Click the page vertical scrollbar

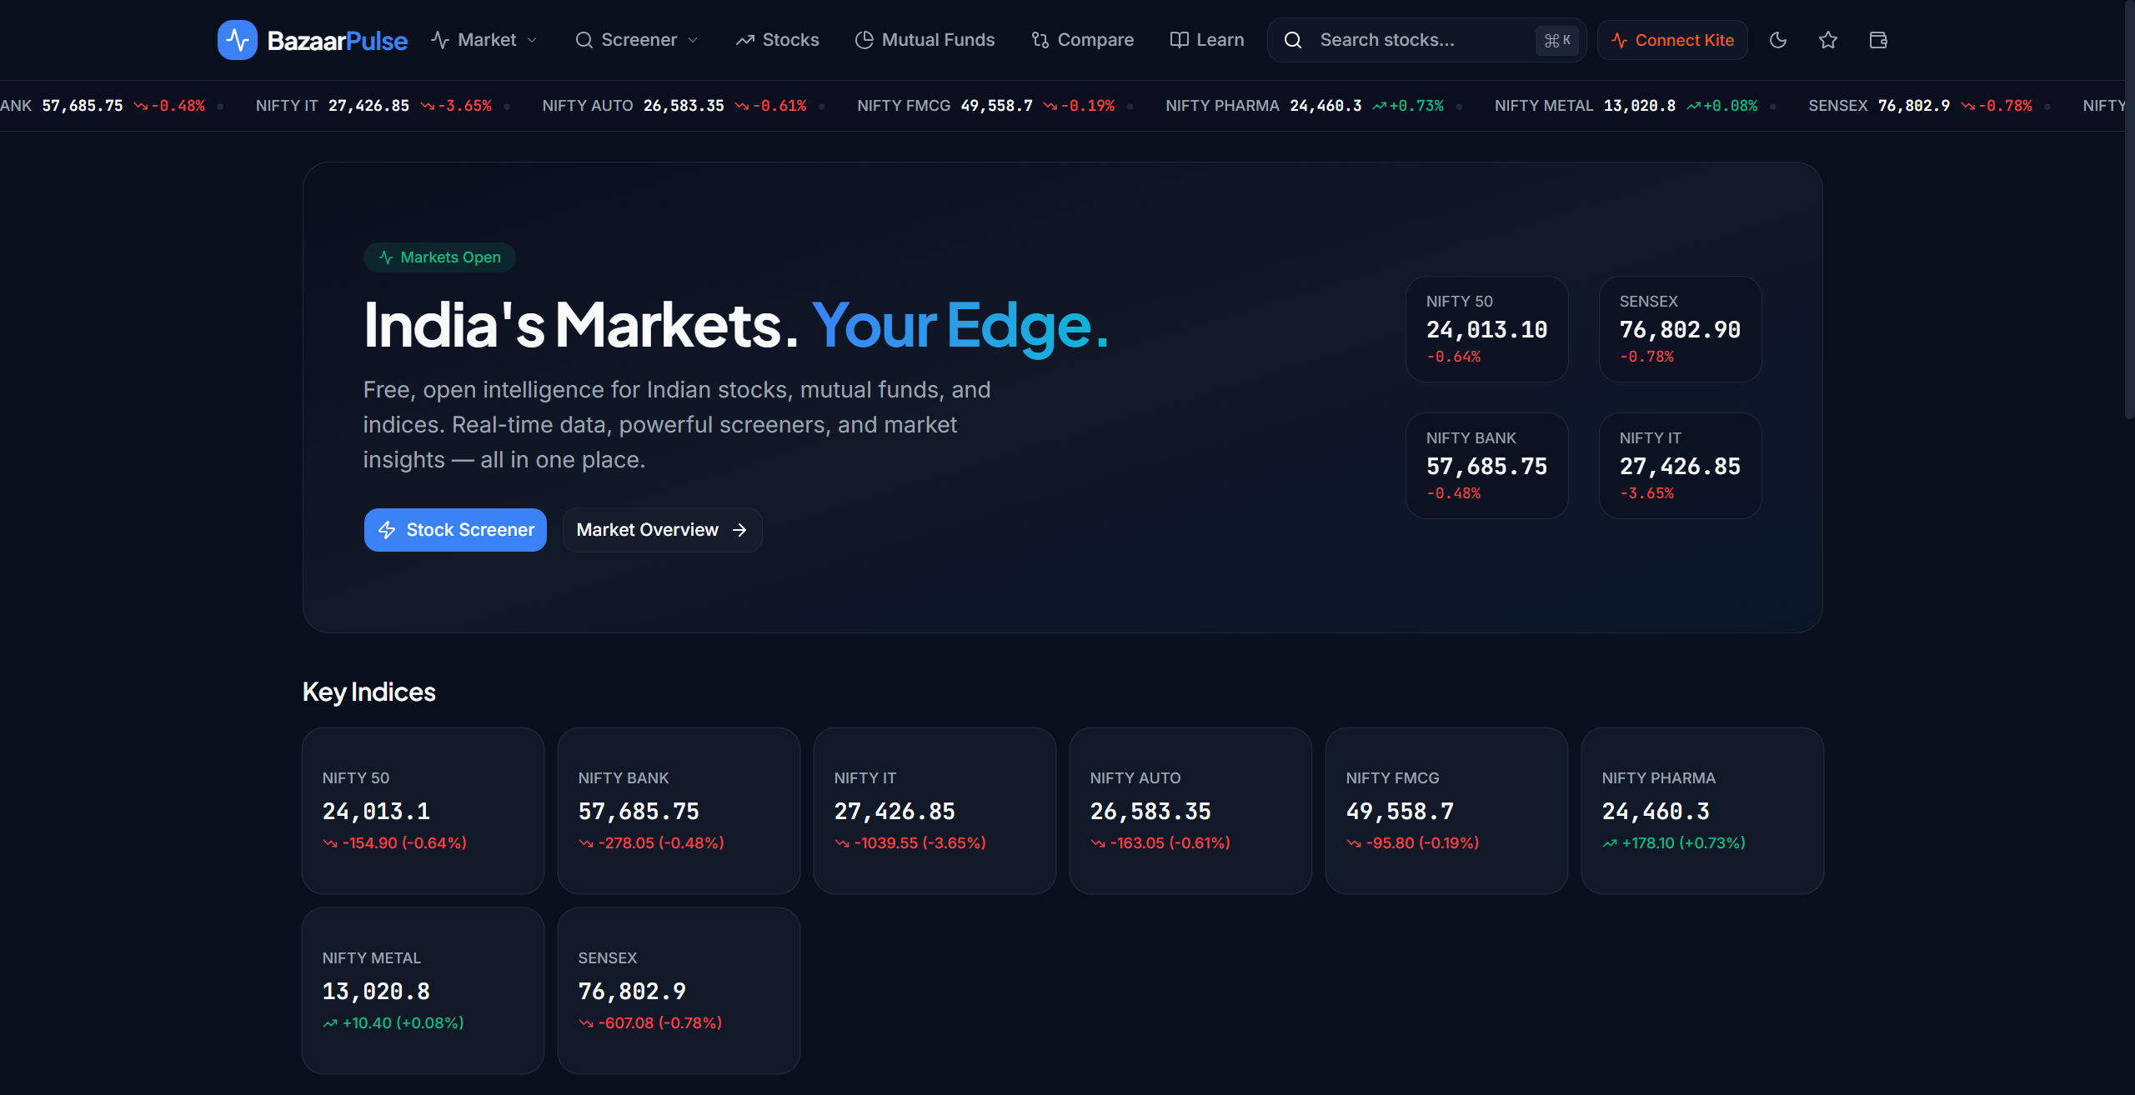coord(2129,208)
